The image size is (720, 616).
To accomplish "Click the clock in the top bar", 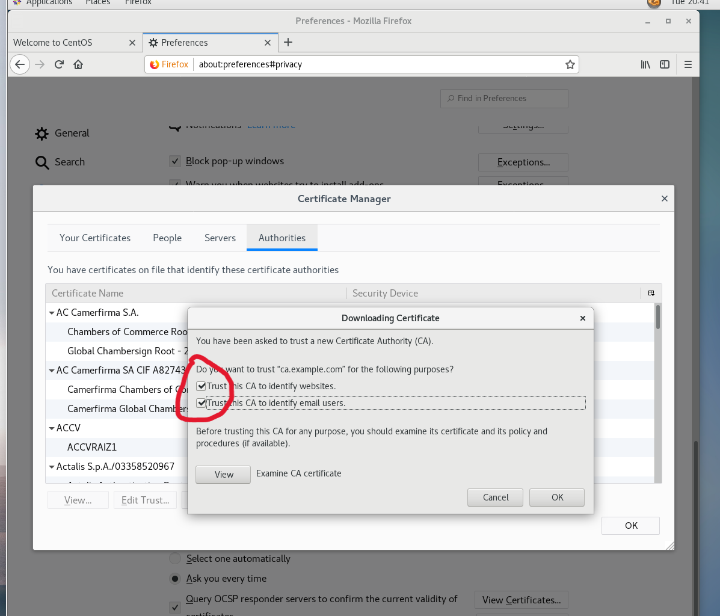I will pyautogui.click(x=690, y=3).
